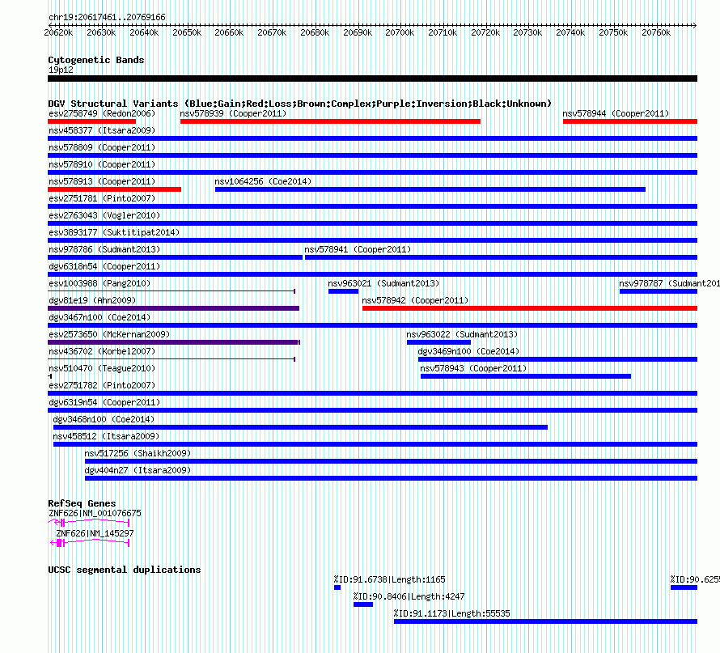The height and width of the screenshot is (653, 720).
Task: Click variant dgv6319n54 (Cooper2011)
Action: pos(104,402)
